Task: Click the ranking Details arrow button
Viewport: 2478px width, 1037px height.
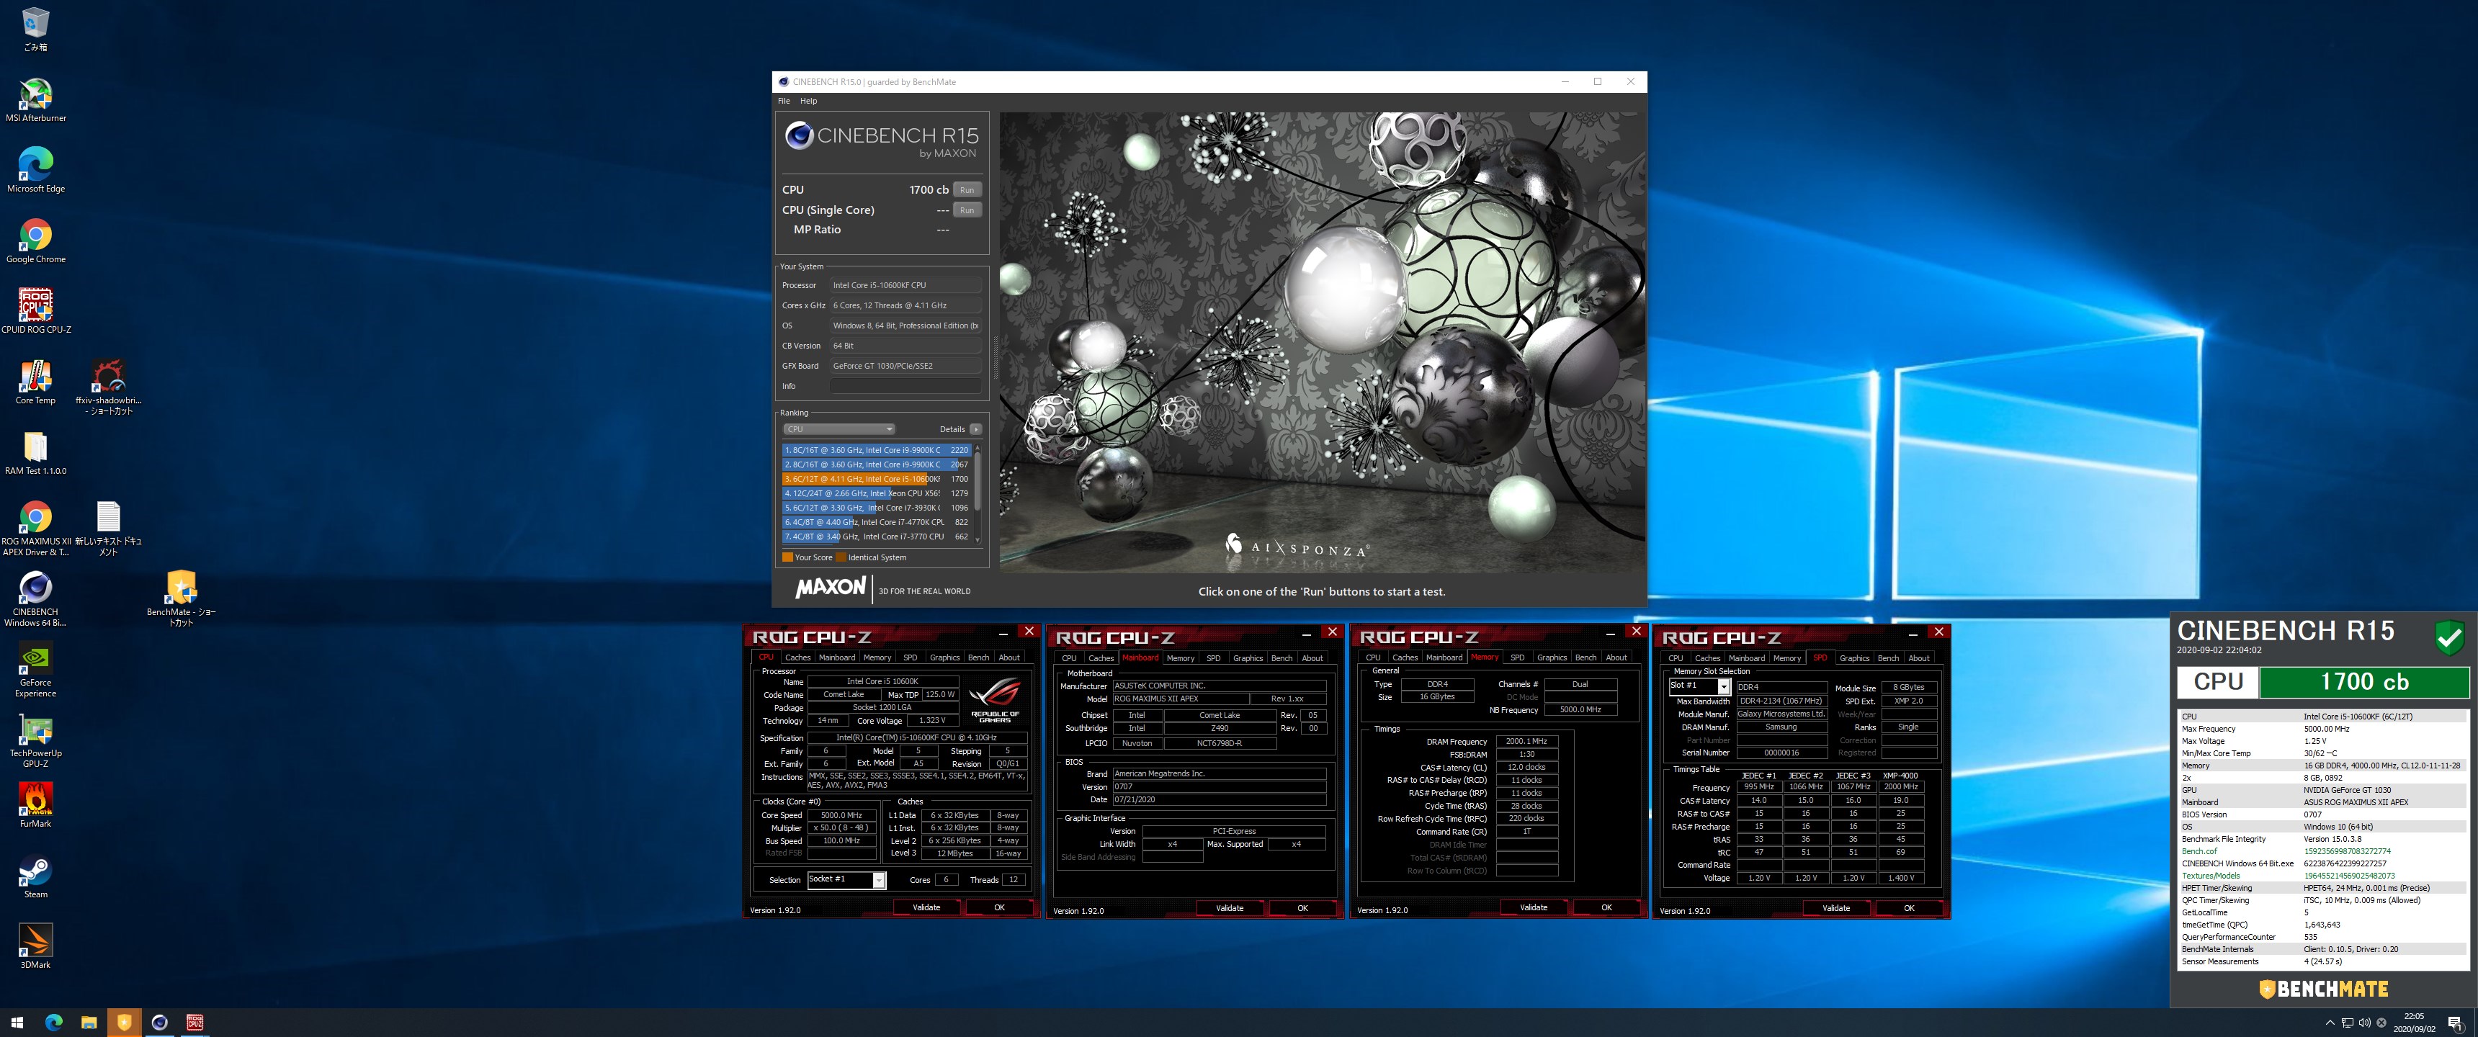Action: (975, 429)
